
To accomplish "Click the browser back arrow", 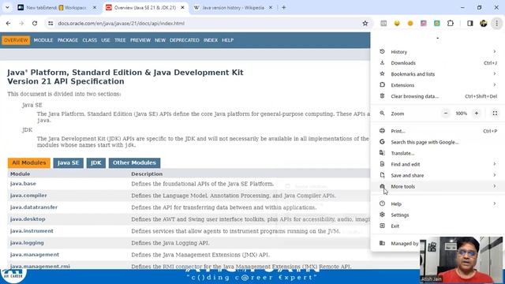I will [x=9, y=23].
